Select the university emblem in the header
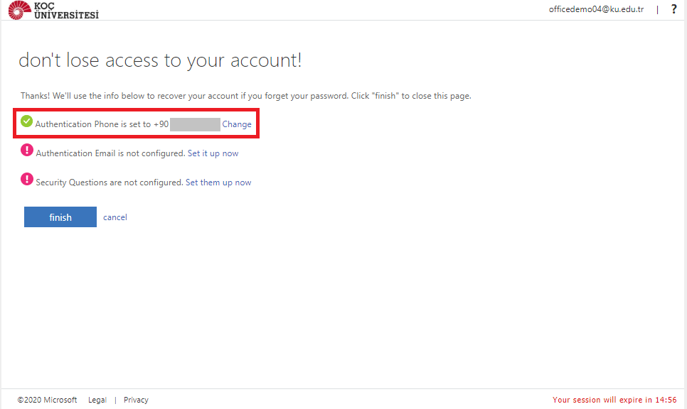Image resolution: width=687 pixels, height=409 pixels. coord(19,10)
